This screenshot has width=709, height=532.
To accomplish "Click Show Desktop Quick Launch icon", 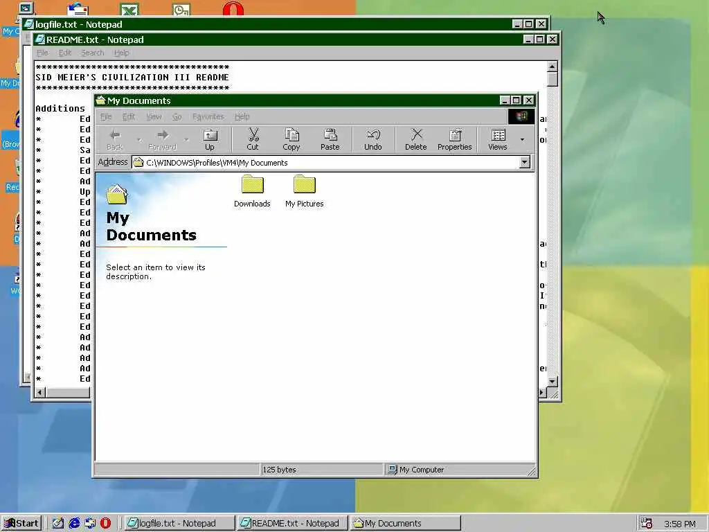I will tap(58, 524).
